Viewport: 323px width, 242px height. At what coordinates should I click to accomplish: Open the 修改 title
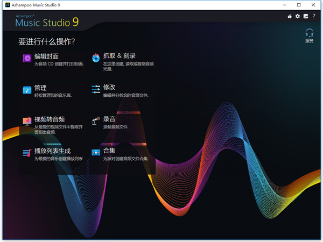[109, 87]
